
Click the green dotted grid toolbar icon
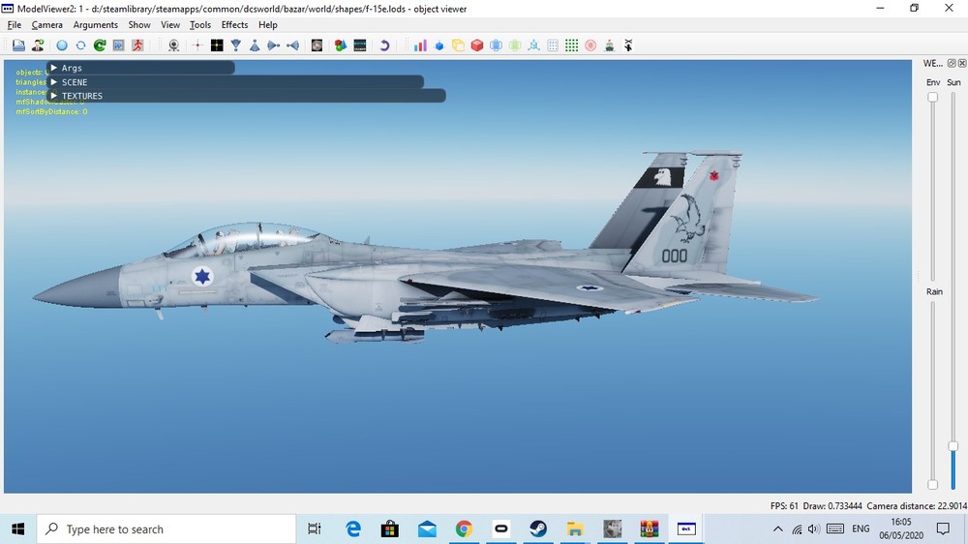coord(571,45)
